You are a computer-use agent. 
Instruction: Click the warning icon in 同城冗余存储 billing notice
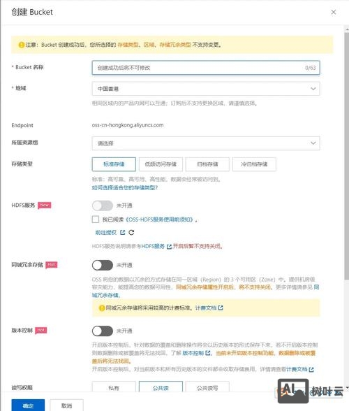point(102,308)
